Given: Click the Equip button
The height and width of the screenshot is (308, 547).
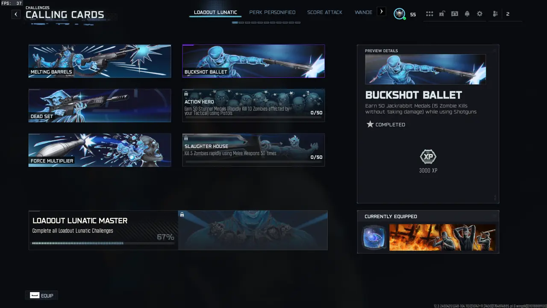Looking at the screenshot, I should (41, 296).
